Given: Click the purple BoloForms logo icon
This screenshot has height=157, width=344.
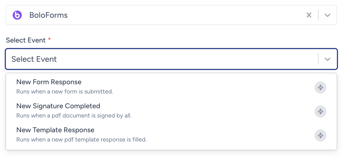Looking at the screenshot, I should pyautogui.click(x=17, y=15).
